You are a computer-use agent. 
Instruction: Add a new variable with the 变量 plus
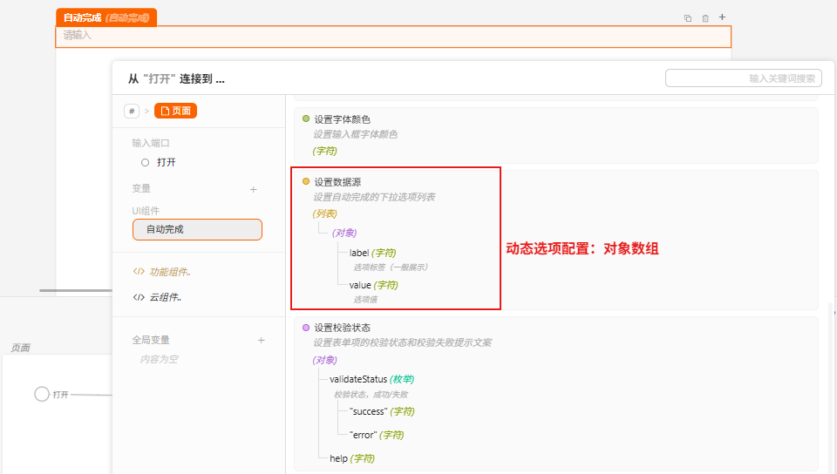tap(254, 189)
